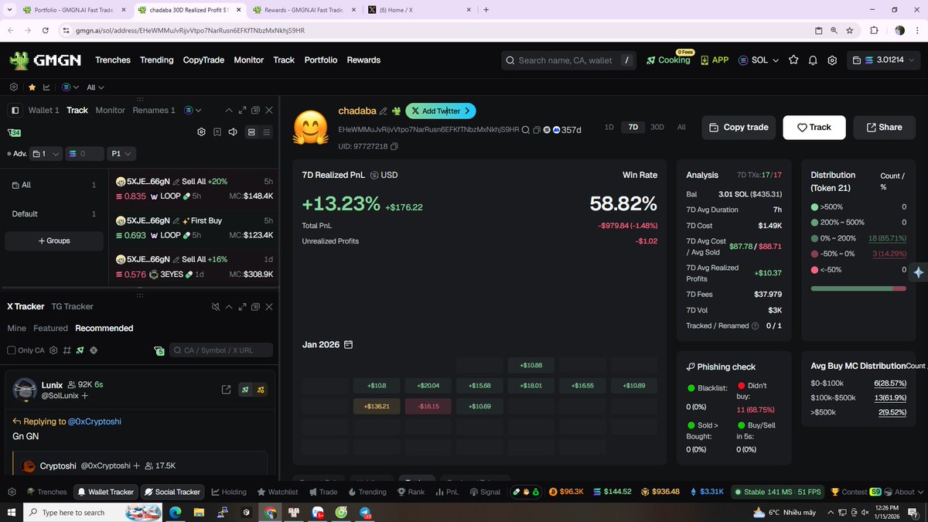Enable the Only CA checkbox
The width and height of the screenshot is (928, 522).
11,350
